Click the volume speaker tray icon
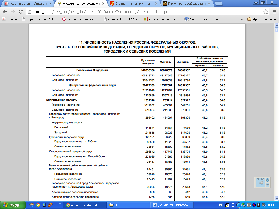 [263, 205]
